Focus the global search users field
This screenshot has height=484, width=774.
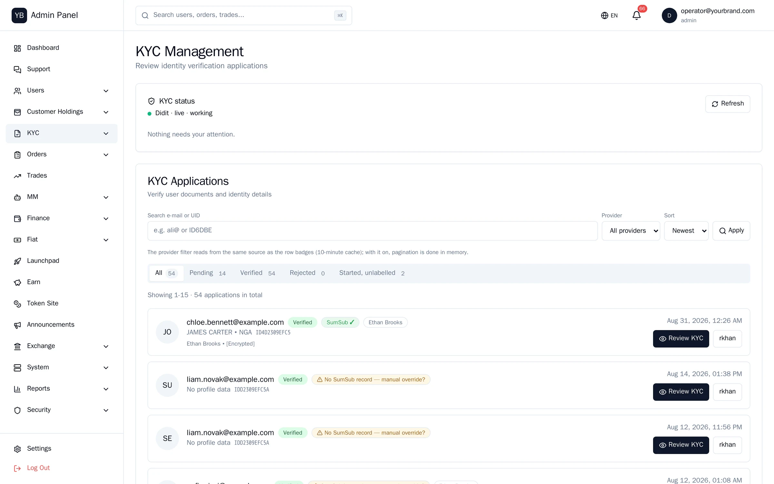243,15
